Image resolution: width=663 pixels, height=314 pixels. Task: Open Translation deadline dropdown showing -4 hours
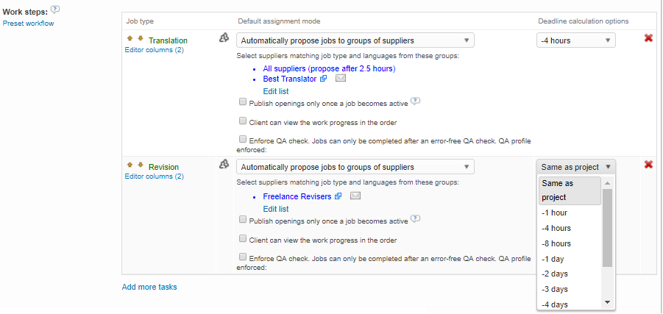pyautogui.click(x=575, y=41)
